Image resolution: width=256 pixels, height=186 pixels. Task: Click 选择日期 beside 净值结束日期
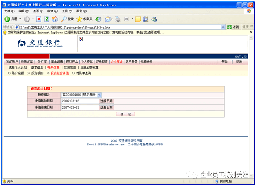106,108
